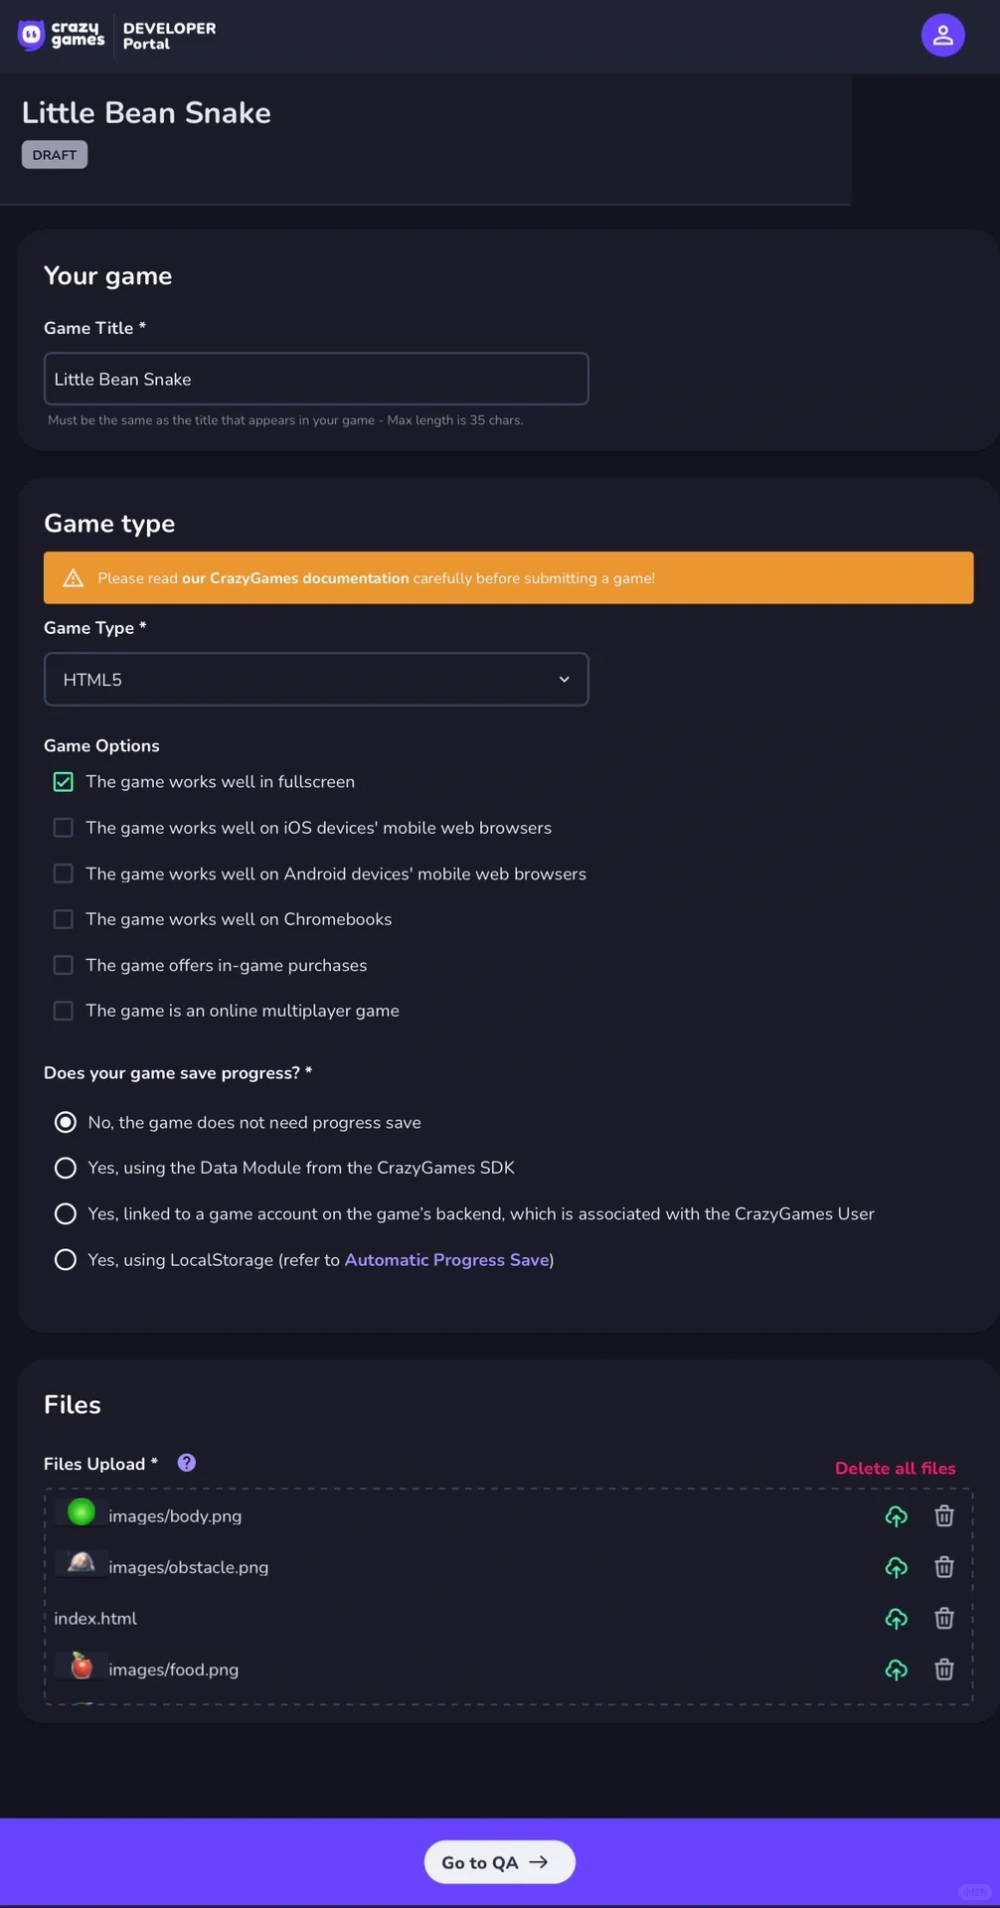Open the Game Type HTML5 dropdown

pyautogui.click(x=316, y=680)
